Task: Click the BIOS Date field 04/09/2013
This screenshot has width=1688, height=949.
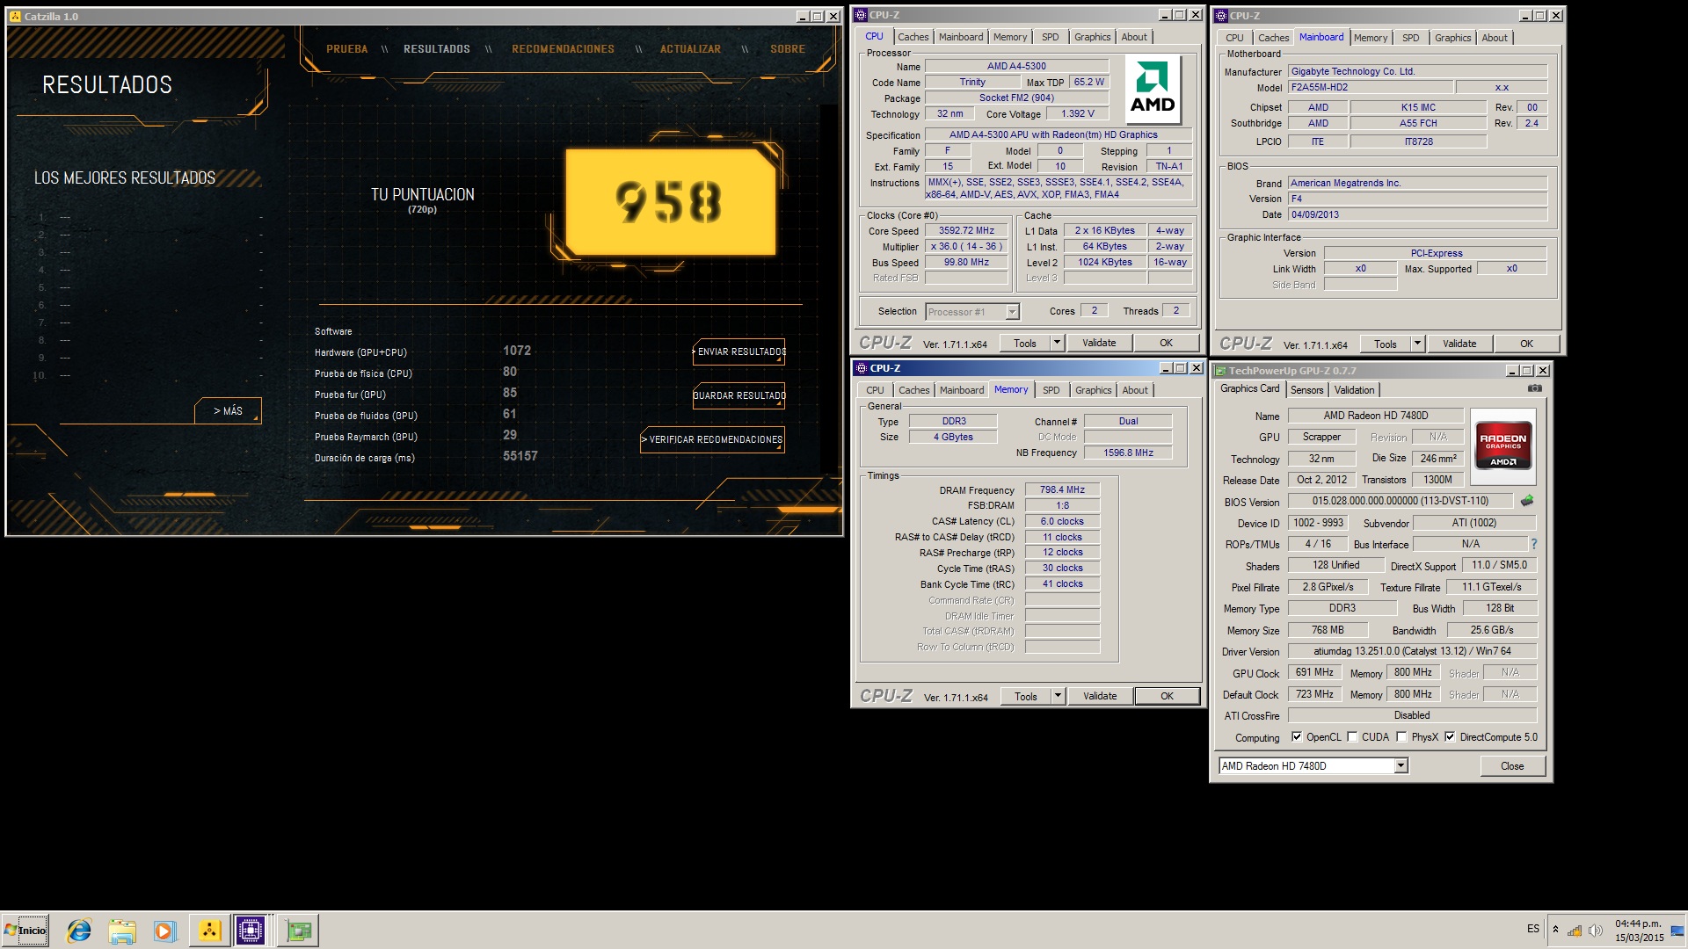Action: (1417, 214)
